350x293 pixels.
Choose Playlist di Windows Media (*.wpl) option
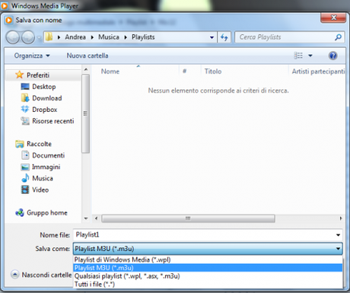point(208,260)
